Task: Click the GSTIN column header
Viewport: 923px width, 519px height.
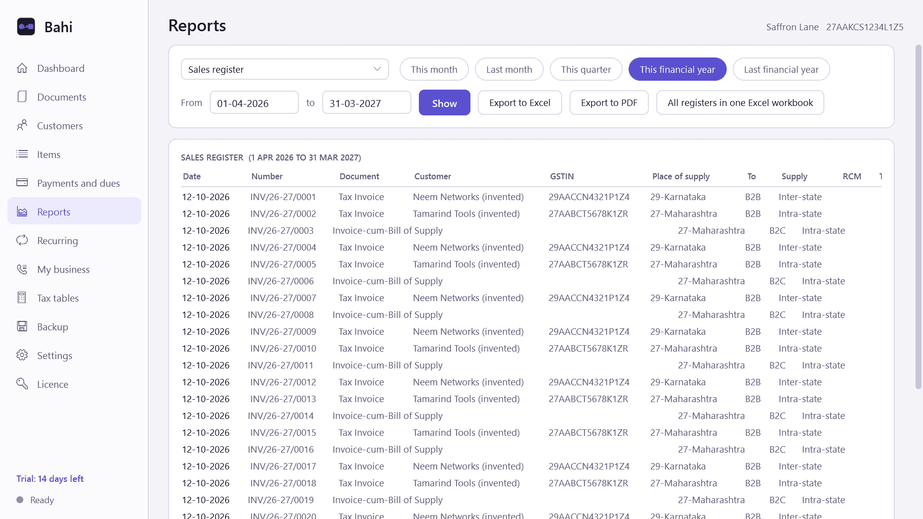Action: coord(562,176)
